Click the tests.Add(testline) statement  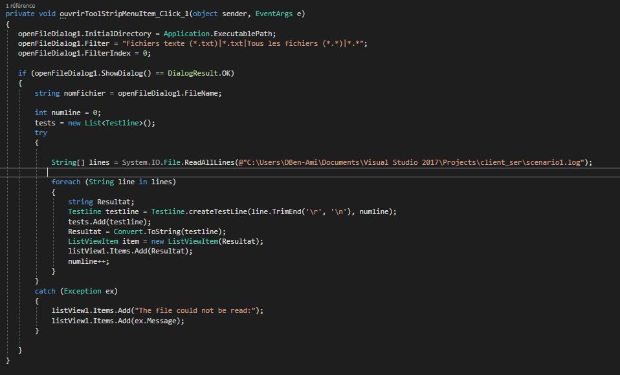(109, 222)
